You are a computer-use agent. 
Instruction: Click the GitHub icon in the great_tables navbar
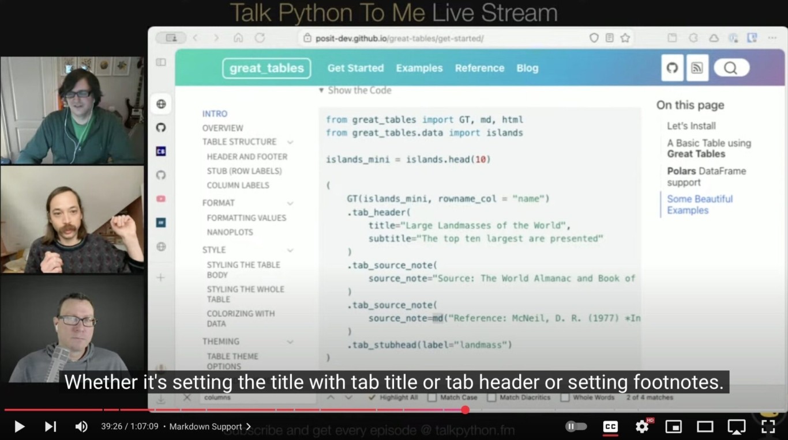(672, 68)
